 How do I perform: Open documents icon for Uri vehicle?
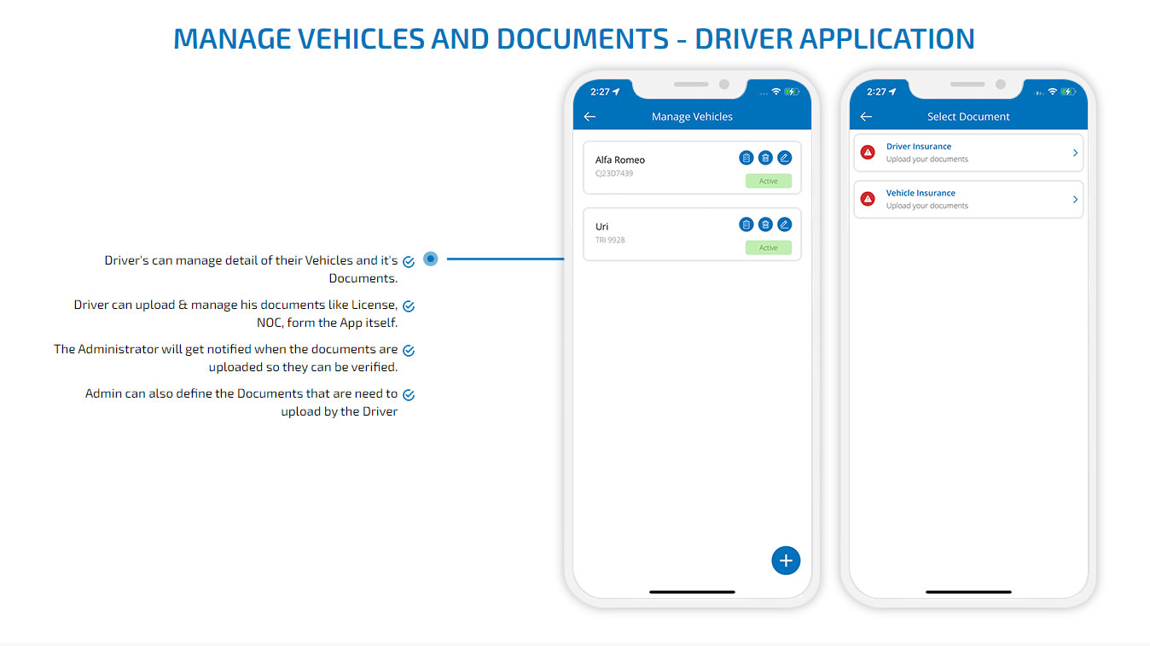pos(746,224)
